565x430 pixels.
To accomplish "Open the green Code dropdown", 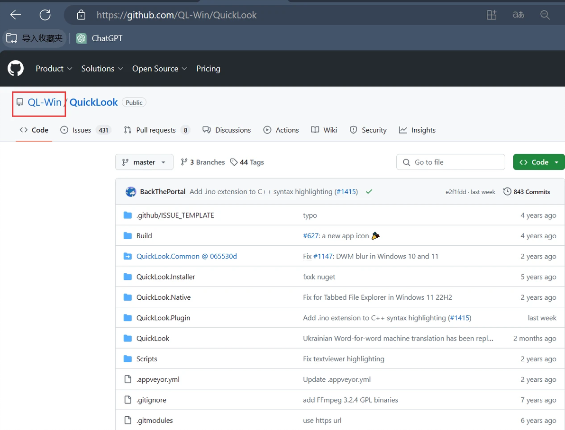I will [539, 162].
